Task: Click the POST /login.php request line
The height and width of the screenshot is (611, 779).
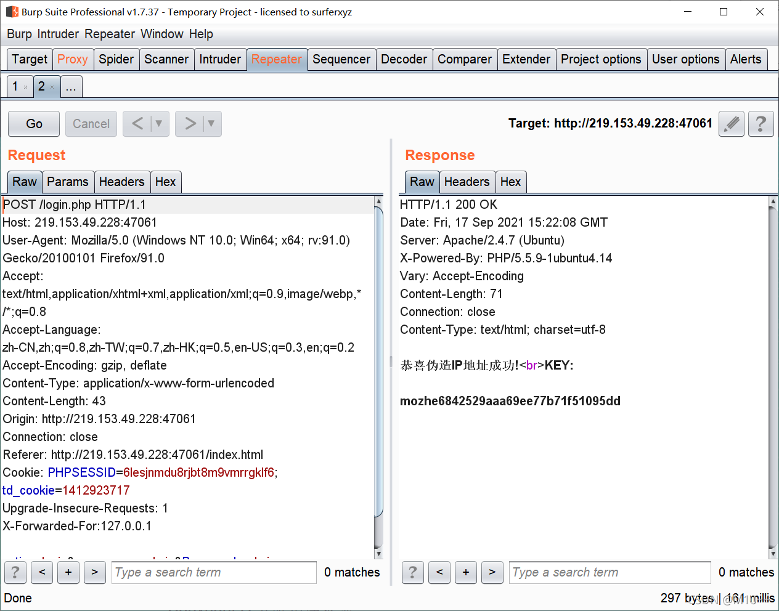Action: [x=75, y=204]
